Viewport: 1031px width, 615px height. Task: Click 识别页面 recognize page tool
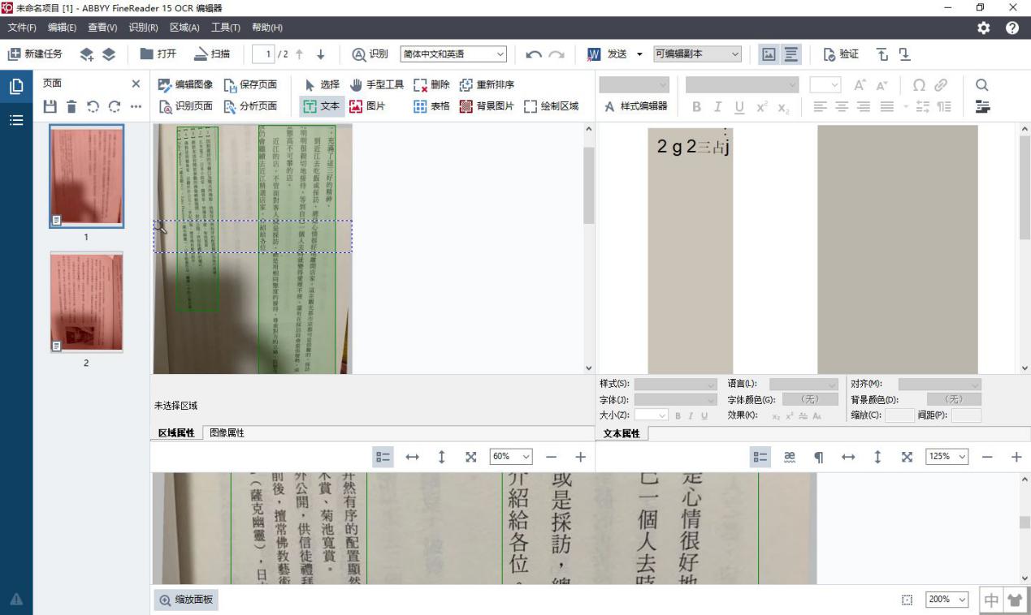point(185,105)
